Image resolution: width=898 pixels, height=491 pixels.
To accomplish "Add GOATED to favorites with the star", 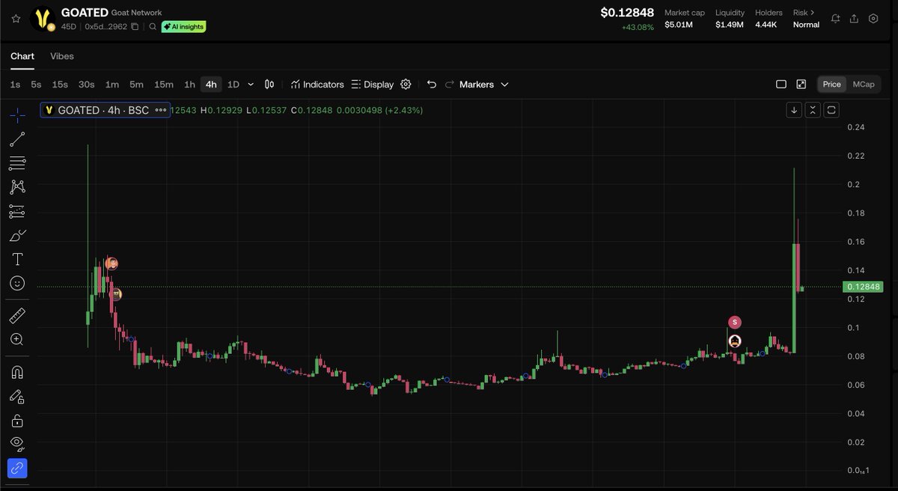I will [16, 19].
